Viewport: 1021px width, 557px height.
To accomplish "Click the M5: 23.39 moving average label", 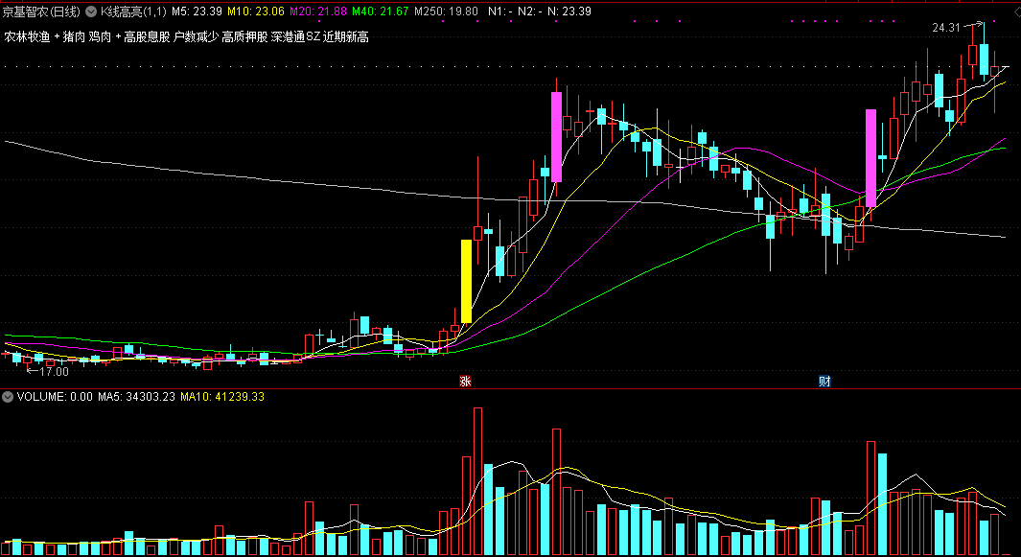I will click(197, 12).
